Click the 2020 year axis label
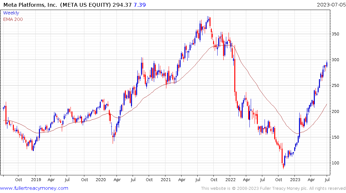The width and height of the screenshot is (346, 193). point(101,179)
